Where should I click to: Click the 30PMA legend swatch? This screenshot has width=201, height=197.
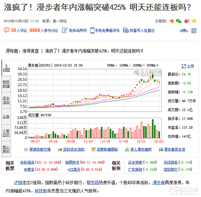click(157, 66)
